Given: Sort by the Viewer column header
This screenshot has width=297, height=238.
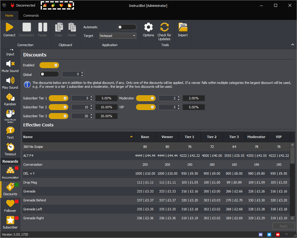Looking at the screenshot, I should 167,137.
